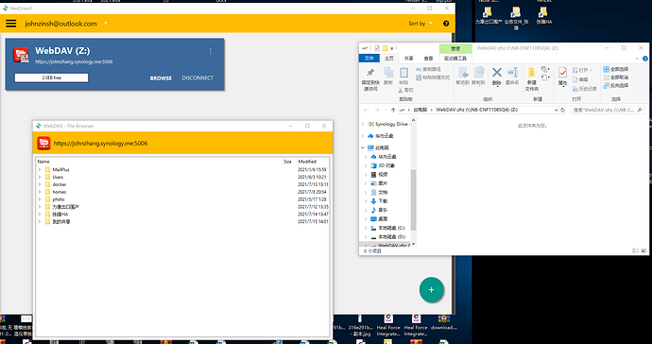This screenshot has height=344, width=652.
Task: Switch to the 查看 ribbon tab
Action: click(428, 59)
